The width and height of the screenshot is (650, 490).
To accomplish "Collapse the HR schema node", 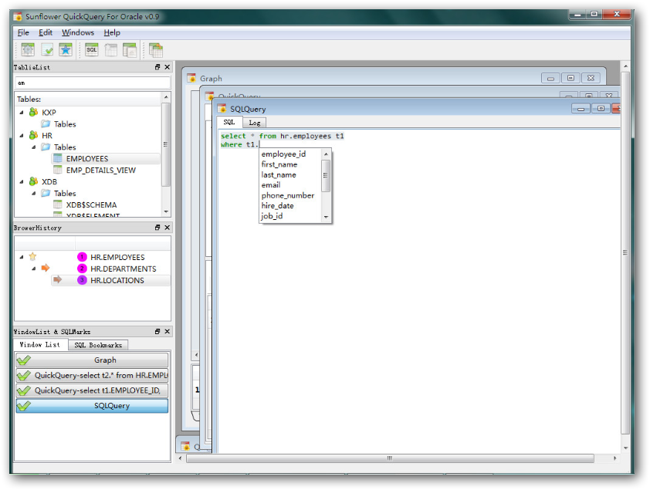I will point(22,136).
